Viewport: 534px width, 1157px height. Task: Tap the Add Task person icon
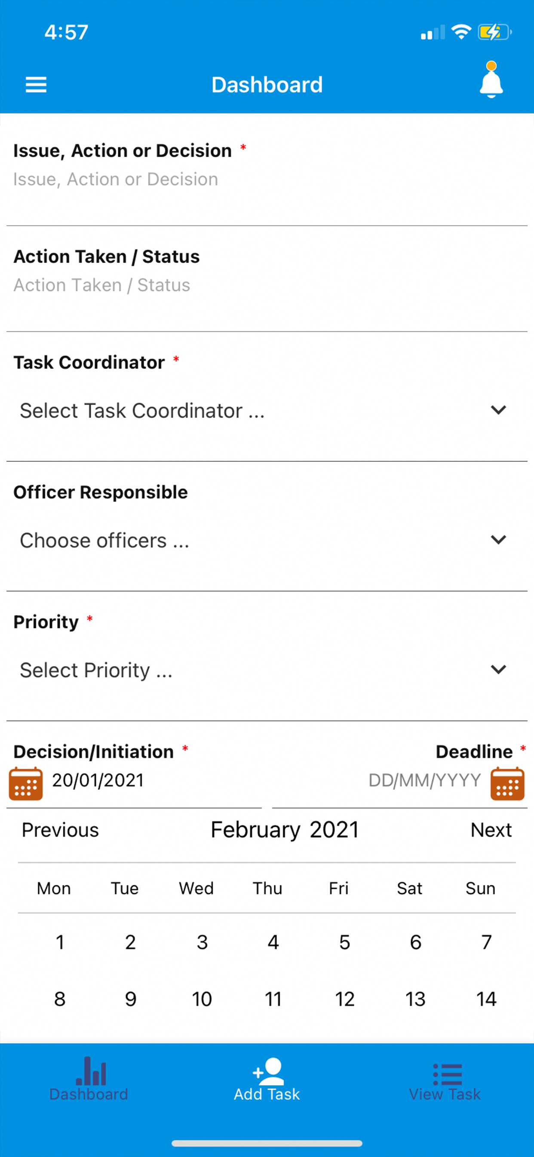pyautogui.click(x=268, y=1071)
